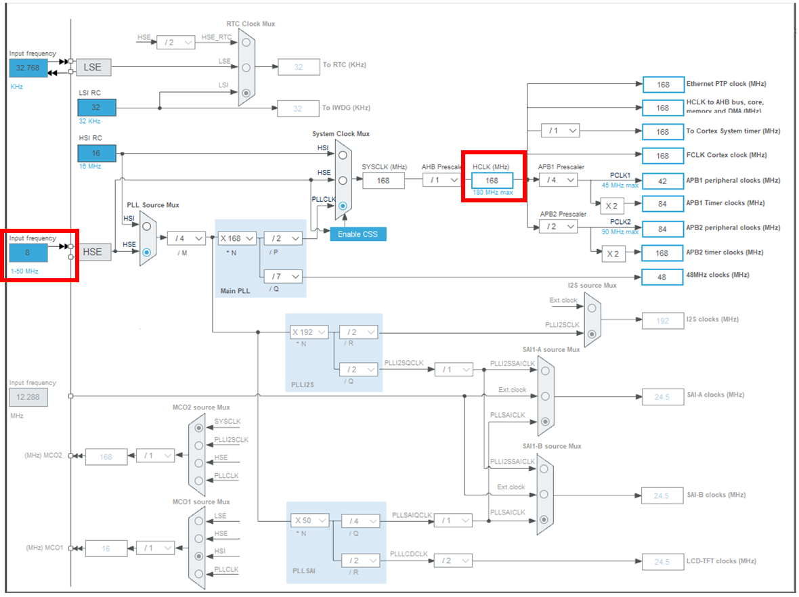Viewport: 799px width, 597px height.
Task: Click the HSE oscillator block
Action: [93, 252]
